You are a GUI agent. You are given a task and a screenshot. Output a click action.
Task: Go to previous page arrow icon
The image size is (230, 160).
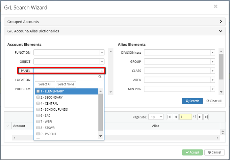pos(176,117)
